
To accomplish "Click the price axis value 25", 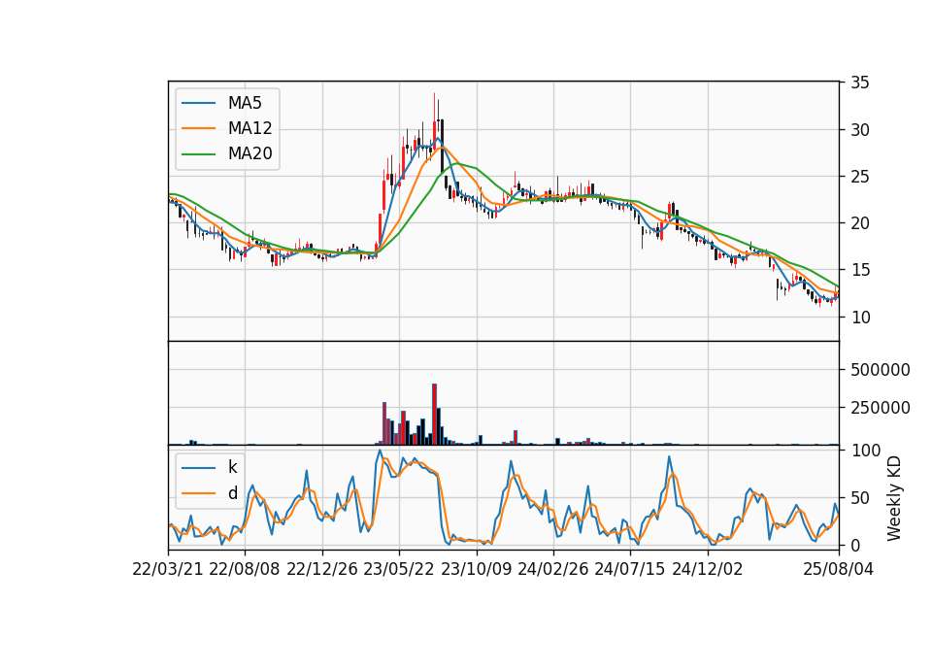I will click(x=860, y=177).
